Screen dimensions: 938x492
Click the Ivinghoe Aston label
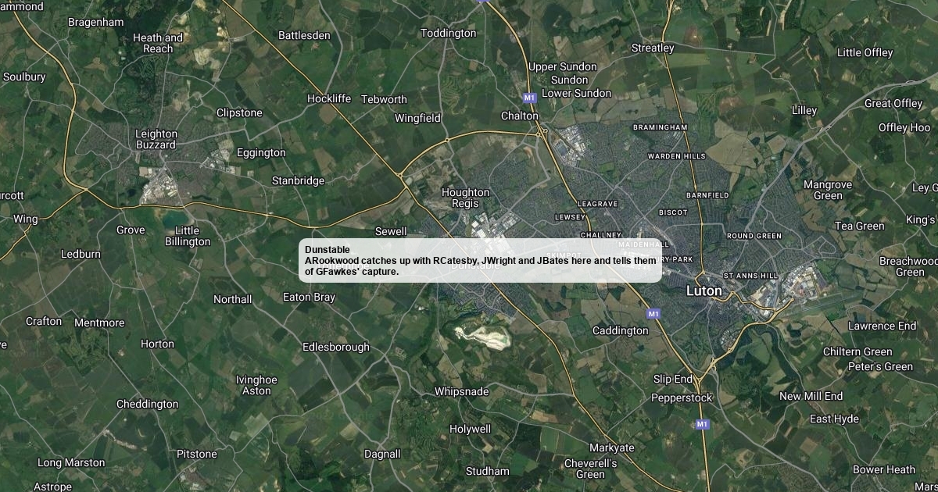point(256,385)
